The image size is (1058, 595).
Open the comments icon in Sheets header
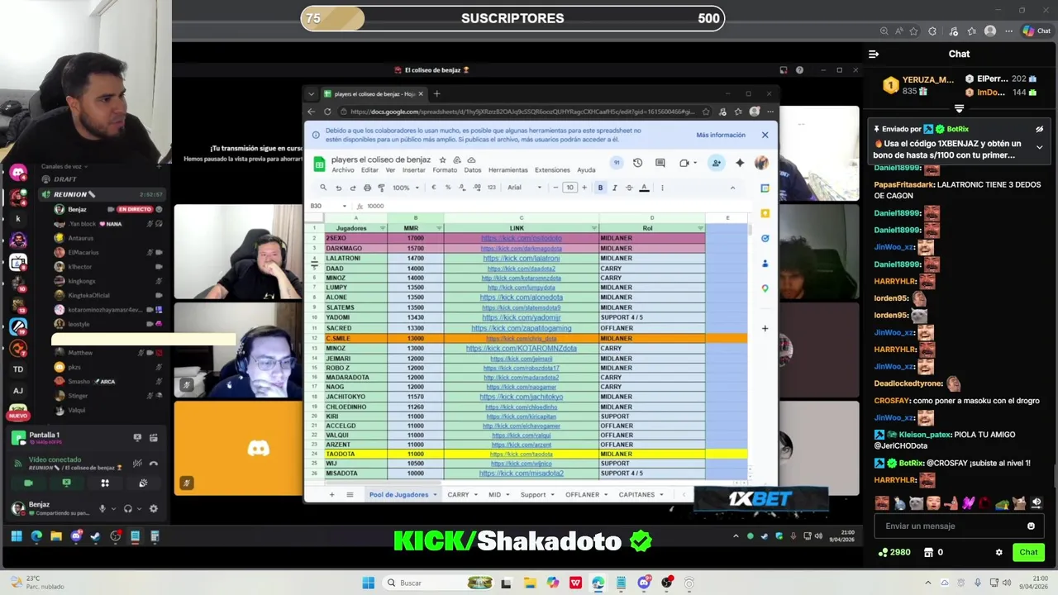(660, 163)
